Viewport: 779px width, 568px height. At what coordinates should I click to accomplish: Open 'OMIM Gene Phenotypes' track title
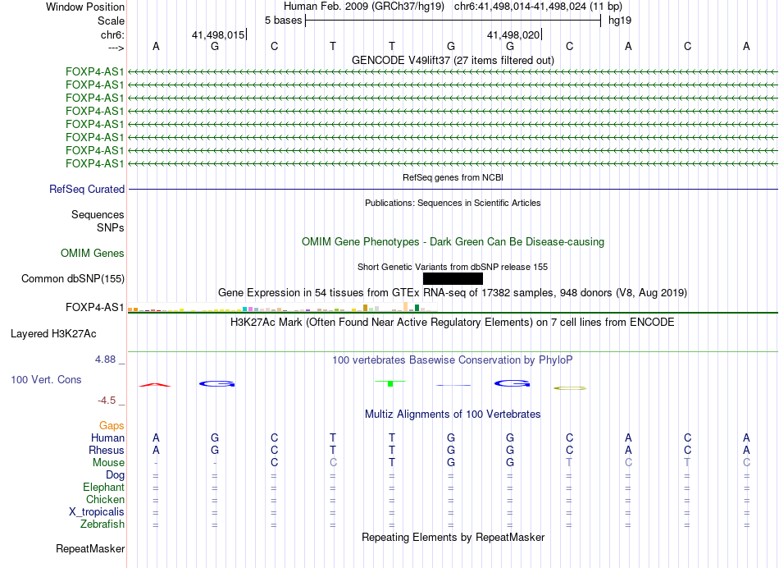tap(453, 241)
